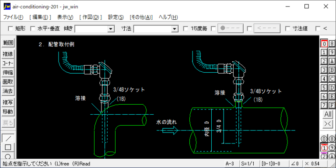Choose the 複写 copy tool
Screen dimensions: 336x168
[8, 102]
